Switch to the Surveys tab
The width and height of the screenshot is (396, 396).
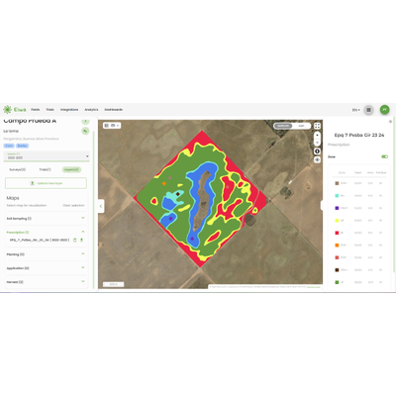click(x=18, y=169)
